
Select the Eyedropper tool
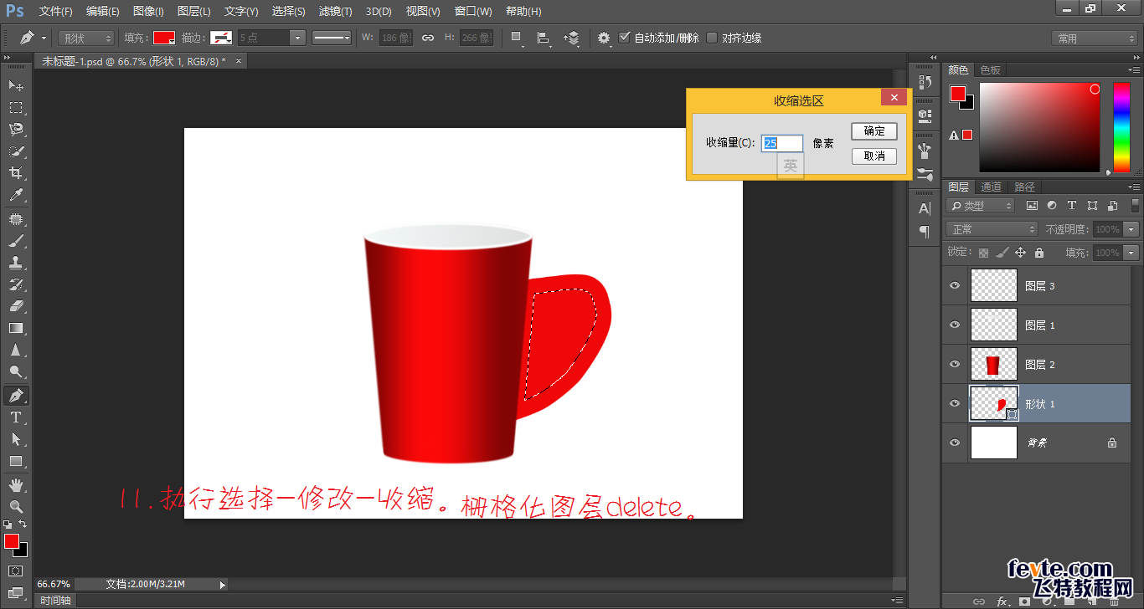coord(16,196)
